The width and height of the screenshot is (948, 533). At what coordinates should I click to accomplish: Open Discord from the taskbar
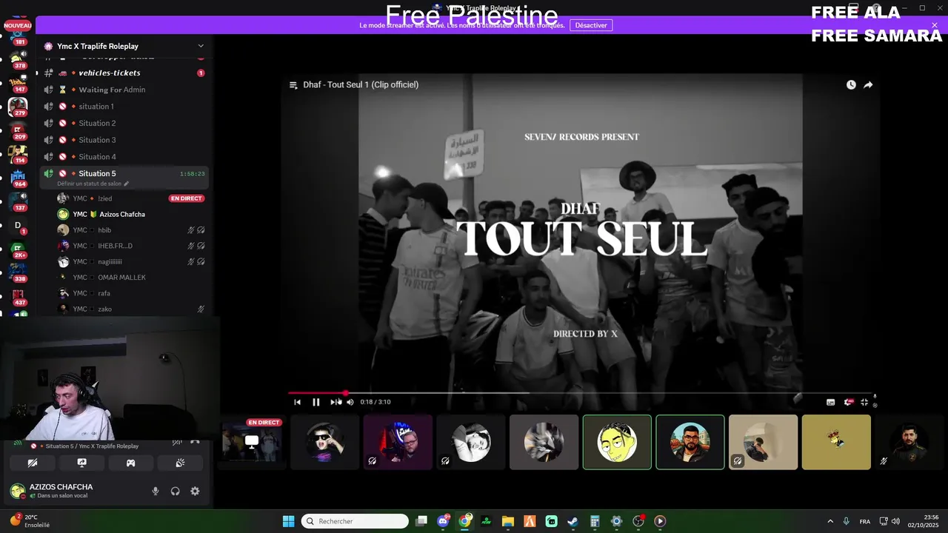[444, 521]
